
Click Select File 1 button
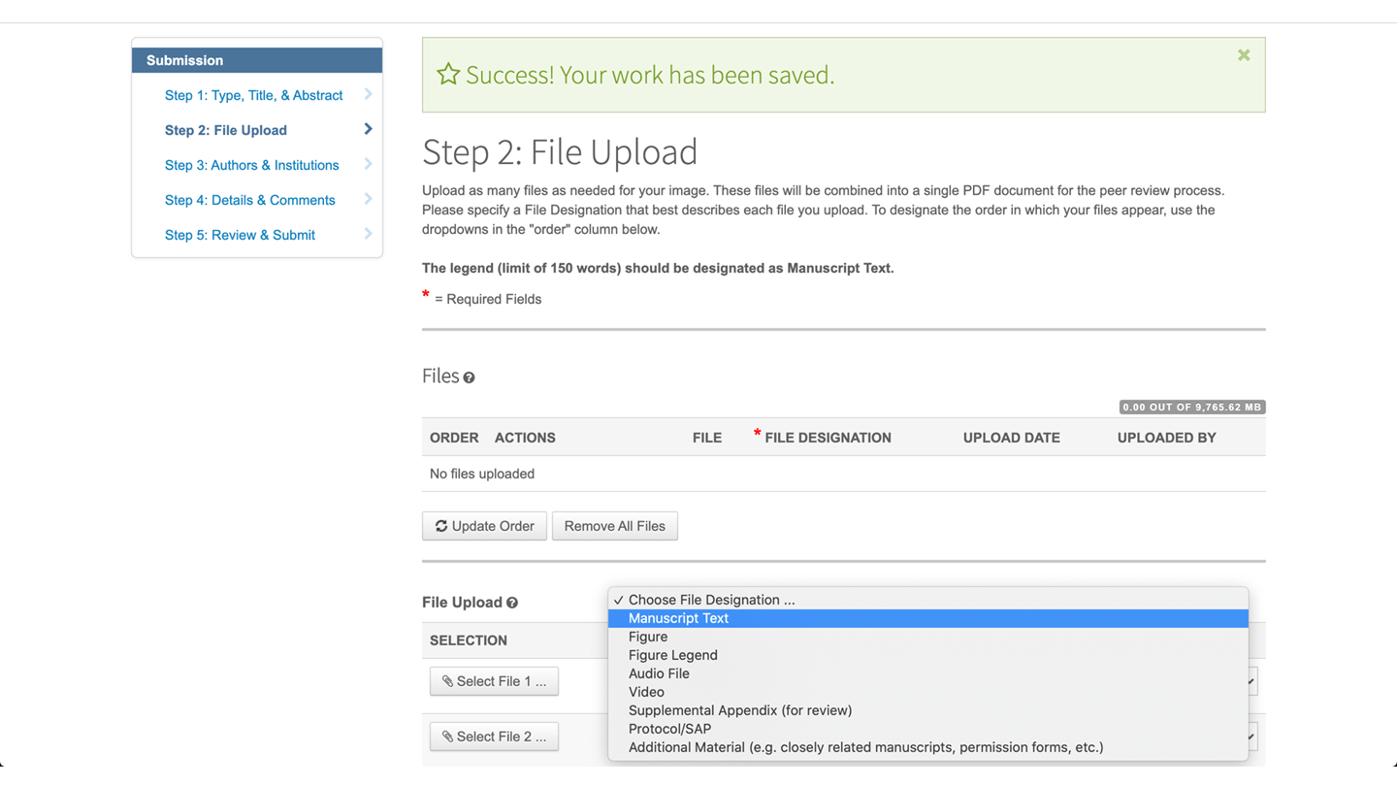click(x=494, y=681)
